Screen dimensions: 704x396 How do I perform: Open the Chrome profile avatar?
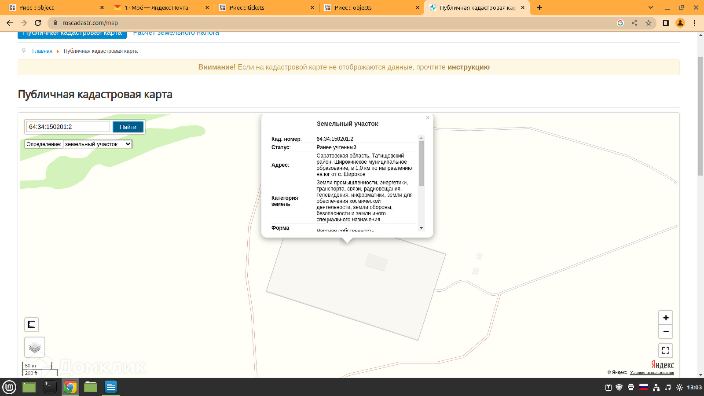tap(680, 23)
